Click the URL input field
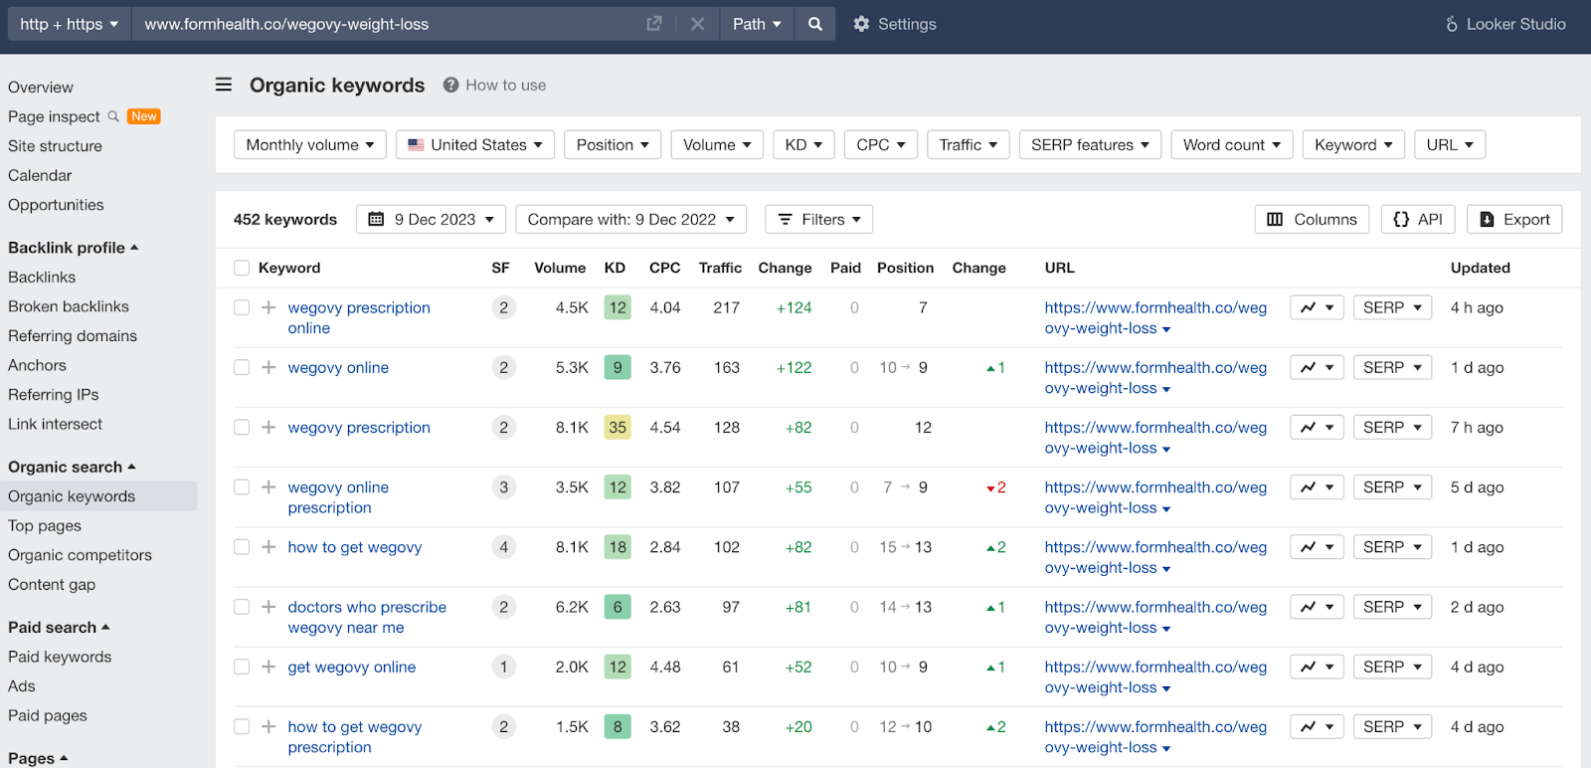Viewport: 1591px width, 768px height. point(388,24)
